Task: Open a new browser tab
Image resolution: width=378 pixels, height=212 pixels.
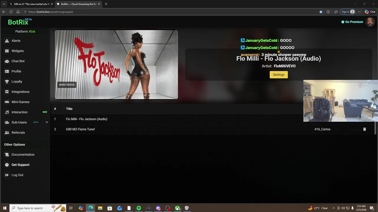Action: click(x=106, y=4)
